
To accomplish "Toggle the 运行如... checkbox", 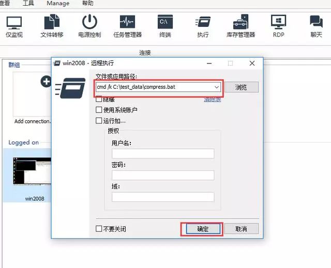I will pos(99,121).
